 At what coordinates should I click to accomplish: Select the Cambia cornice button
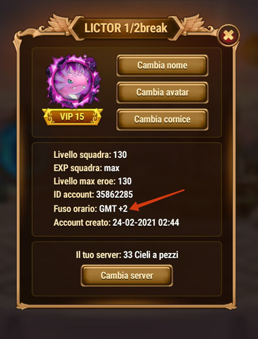tap(162, 119)
